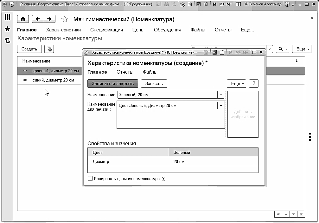This screenshot has width=319, height=223.
Task: Open the Цены tab
Action: (x=138, y=30)
